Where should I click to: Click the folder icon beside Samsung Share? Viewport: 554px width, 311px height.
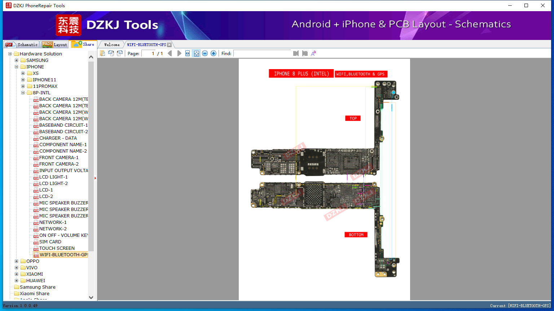pos(17,287)
